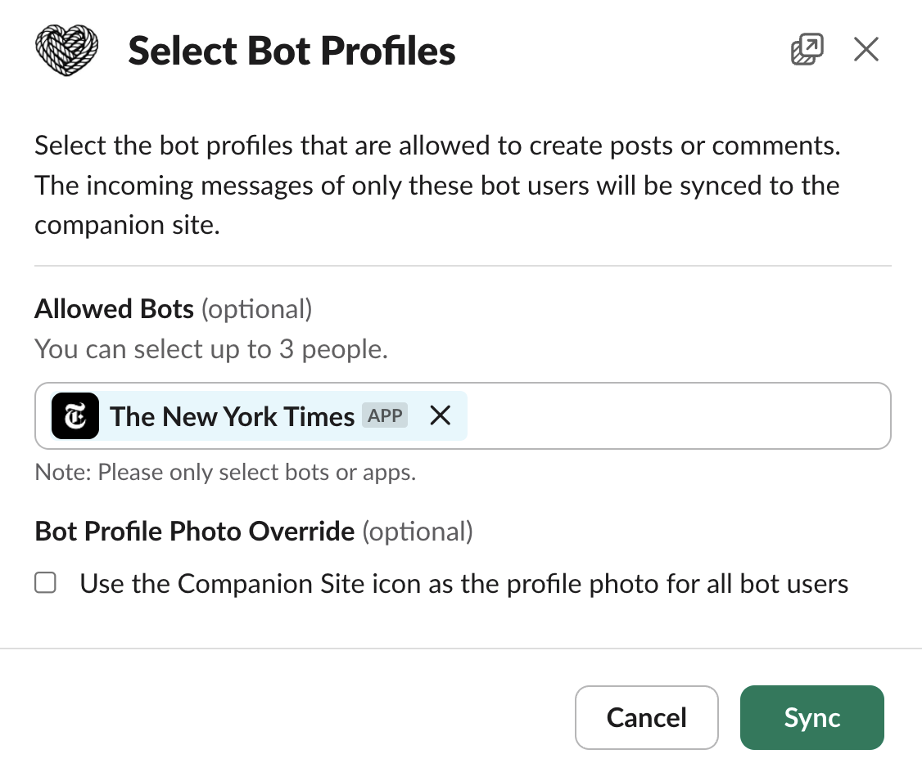
Task: Close the Select Bot Profiles dialog
Action: click(x=866, y=49)
